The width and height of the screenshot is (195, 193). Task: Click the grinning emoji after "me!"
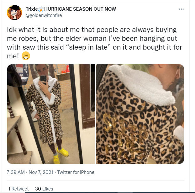coord(26,56)
